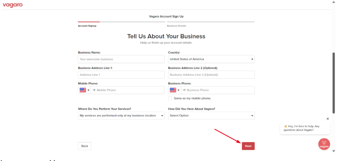
Task: Click the Back button
Action: click(85, 146)
